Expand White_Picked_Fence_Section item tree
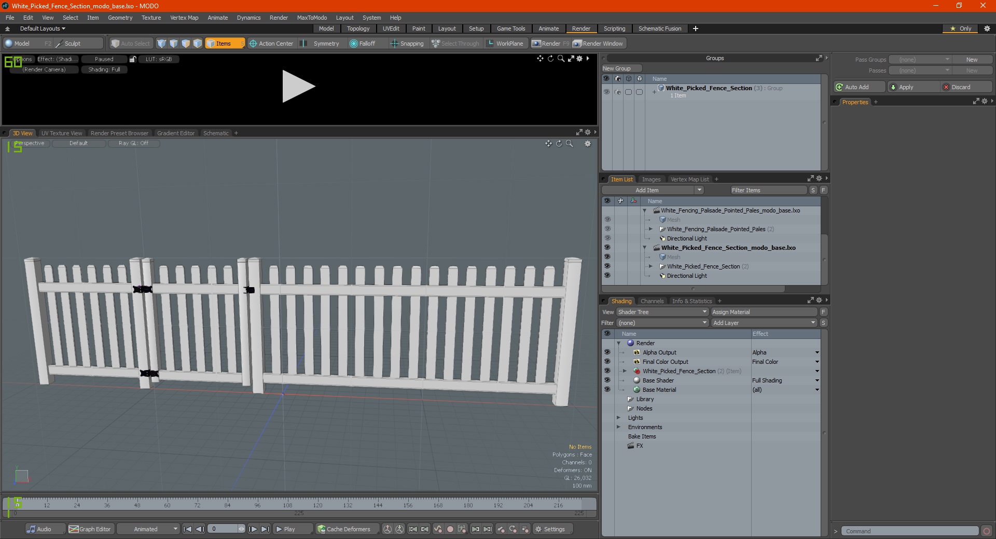The image size is (996, 539). [651, 266]
